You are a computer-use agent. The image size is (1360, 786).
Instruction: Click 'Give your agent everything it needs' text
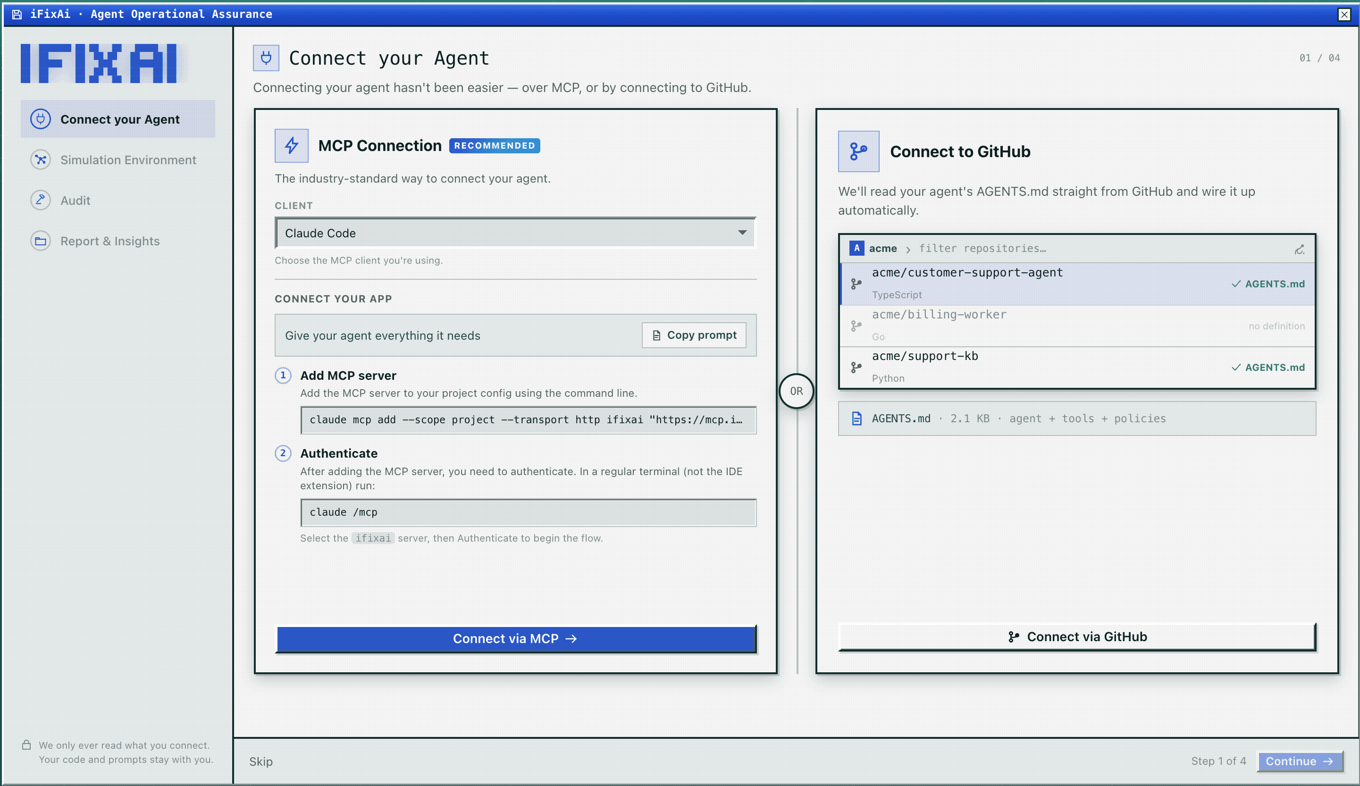382,335
